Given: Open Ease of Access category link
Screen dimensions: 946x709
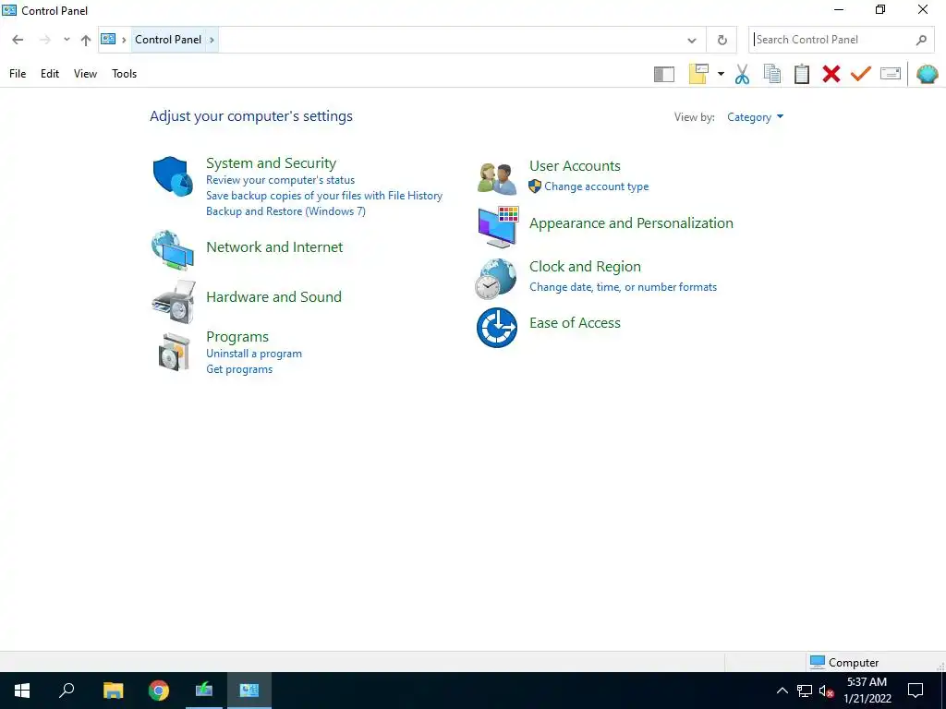Looking at the screenshot, I should pyautogui.click(x=575, y=323).
